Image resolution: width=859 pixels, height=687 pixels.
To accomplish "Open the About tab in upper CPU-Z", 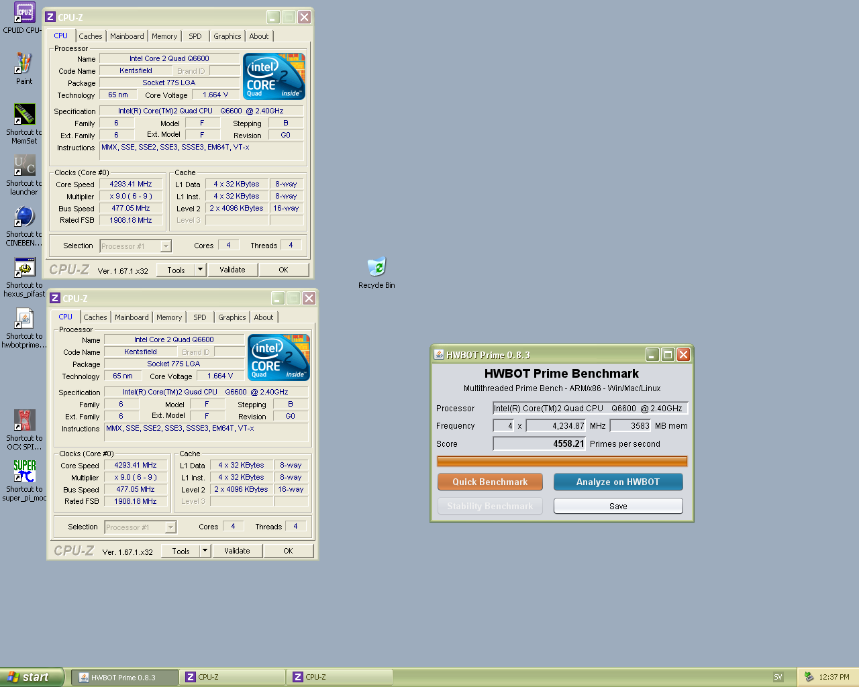I will (259, 36).
